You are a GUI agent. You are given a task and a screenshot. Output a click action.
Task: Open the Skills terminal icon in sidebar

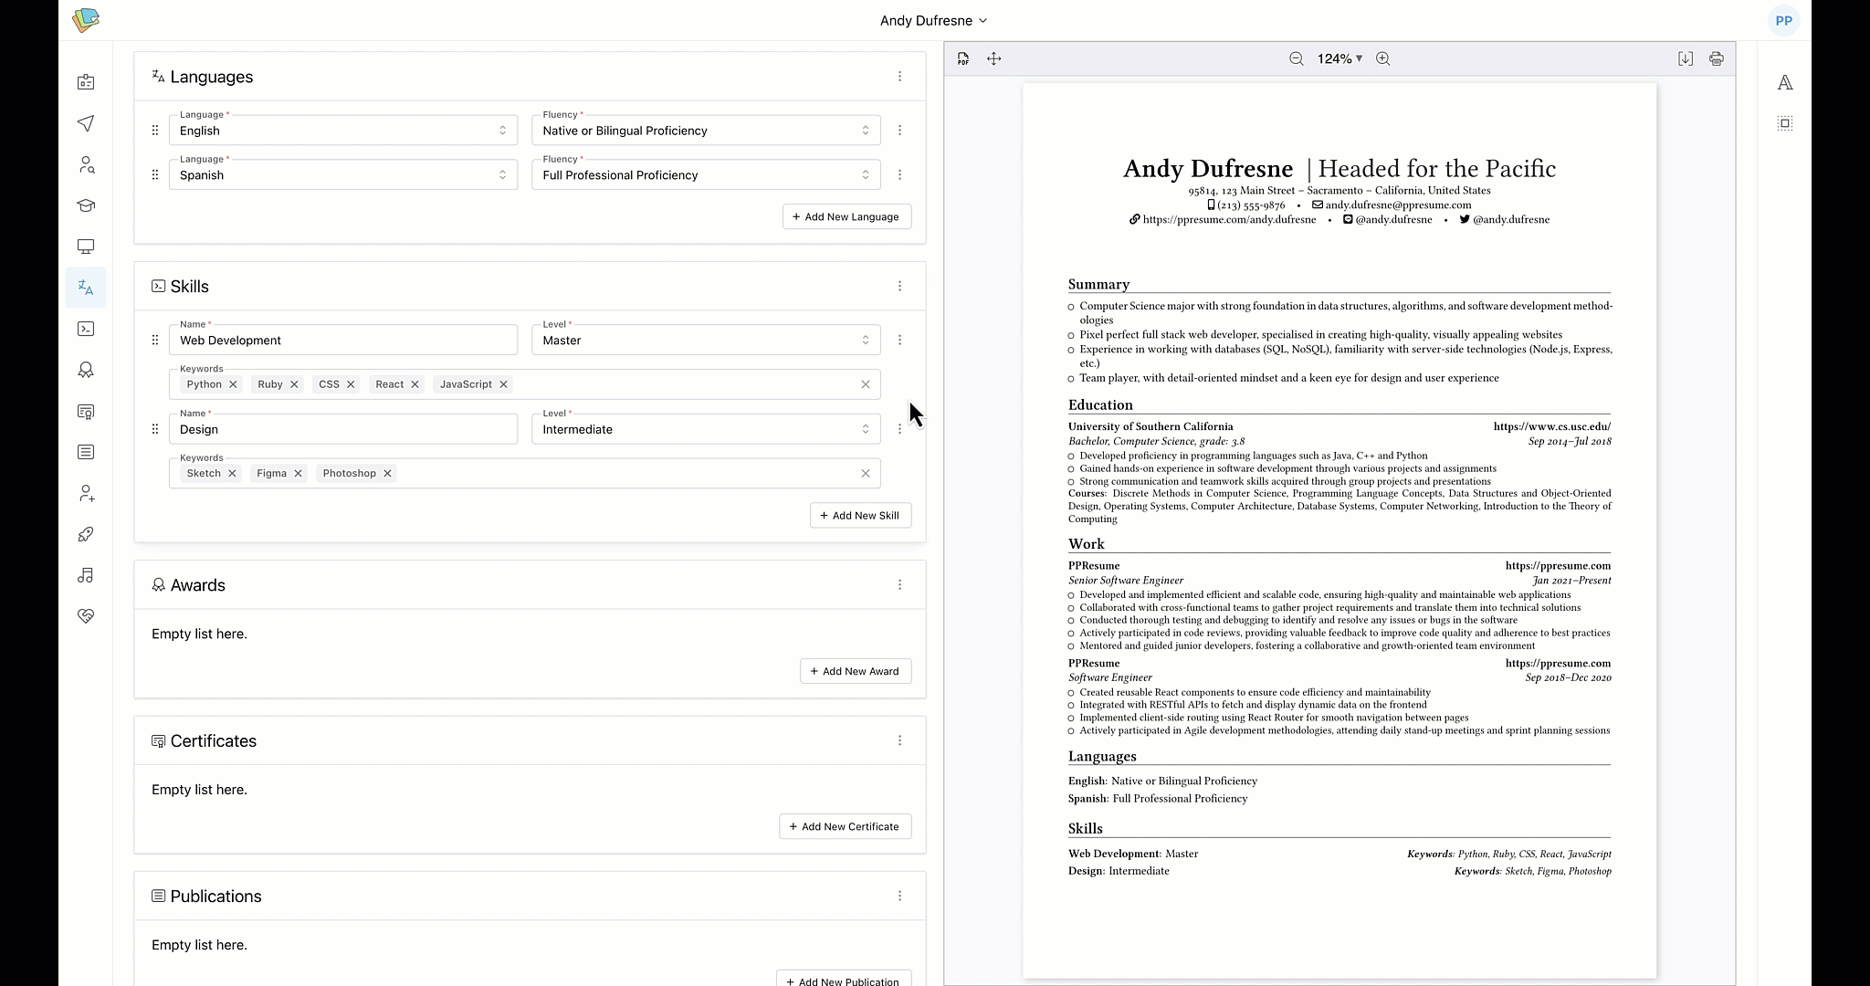(86, 329)
